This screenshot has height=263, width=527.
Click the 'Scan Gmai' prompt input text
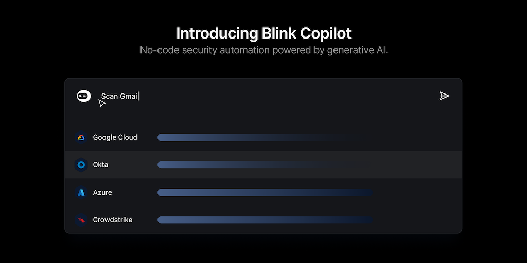(x=119, y=96)
